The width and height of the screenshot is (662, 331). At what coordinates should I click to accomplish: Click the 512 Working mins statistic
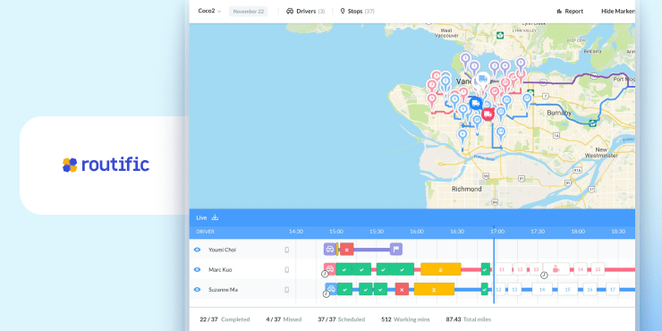pos(406,319)
